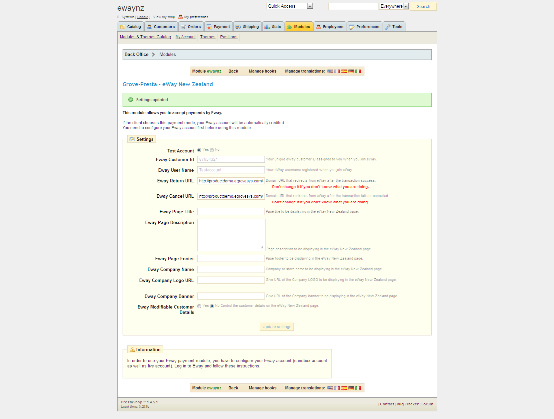Open the Everywhere search scope dropdown
This screenshot has width=554, height=419.
[x=394, y=6]
